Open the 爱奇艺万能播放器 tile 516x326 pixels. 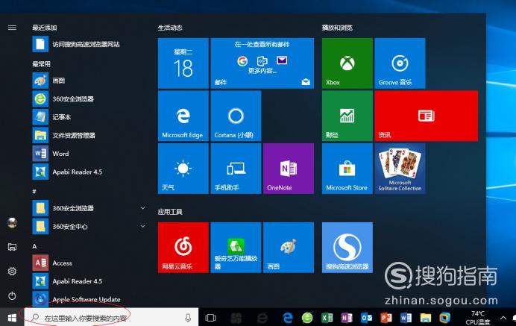point(236,248)
